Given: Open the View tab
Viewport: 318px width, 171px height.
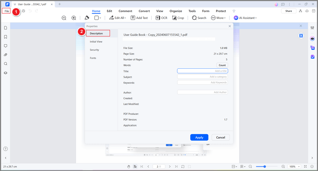Looking at the screenshot, I should coord(160,11).
